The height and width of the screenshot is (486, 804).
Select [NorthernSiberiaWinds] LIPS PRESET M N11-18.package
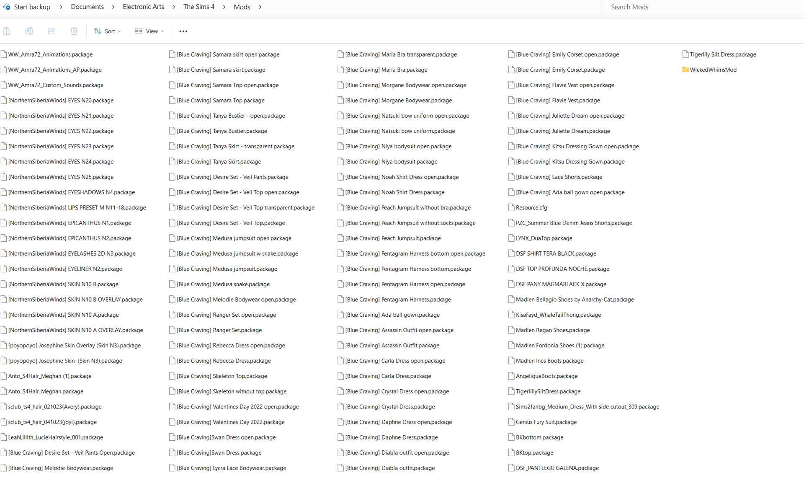coord(73,207)
